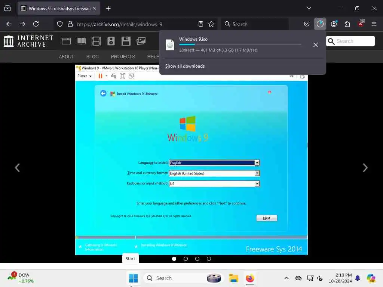Screen dimensions: 383x287
Task: Open Firefox downloads panel button
Action: [x=320, y=24]
